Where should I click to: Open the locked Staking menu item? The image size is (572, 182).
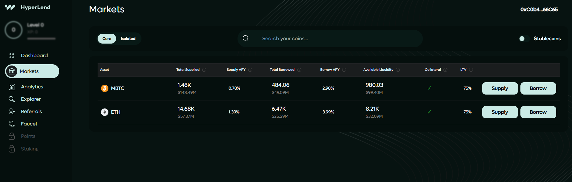click(x=30, y=149)
